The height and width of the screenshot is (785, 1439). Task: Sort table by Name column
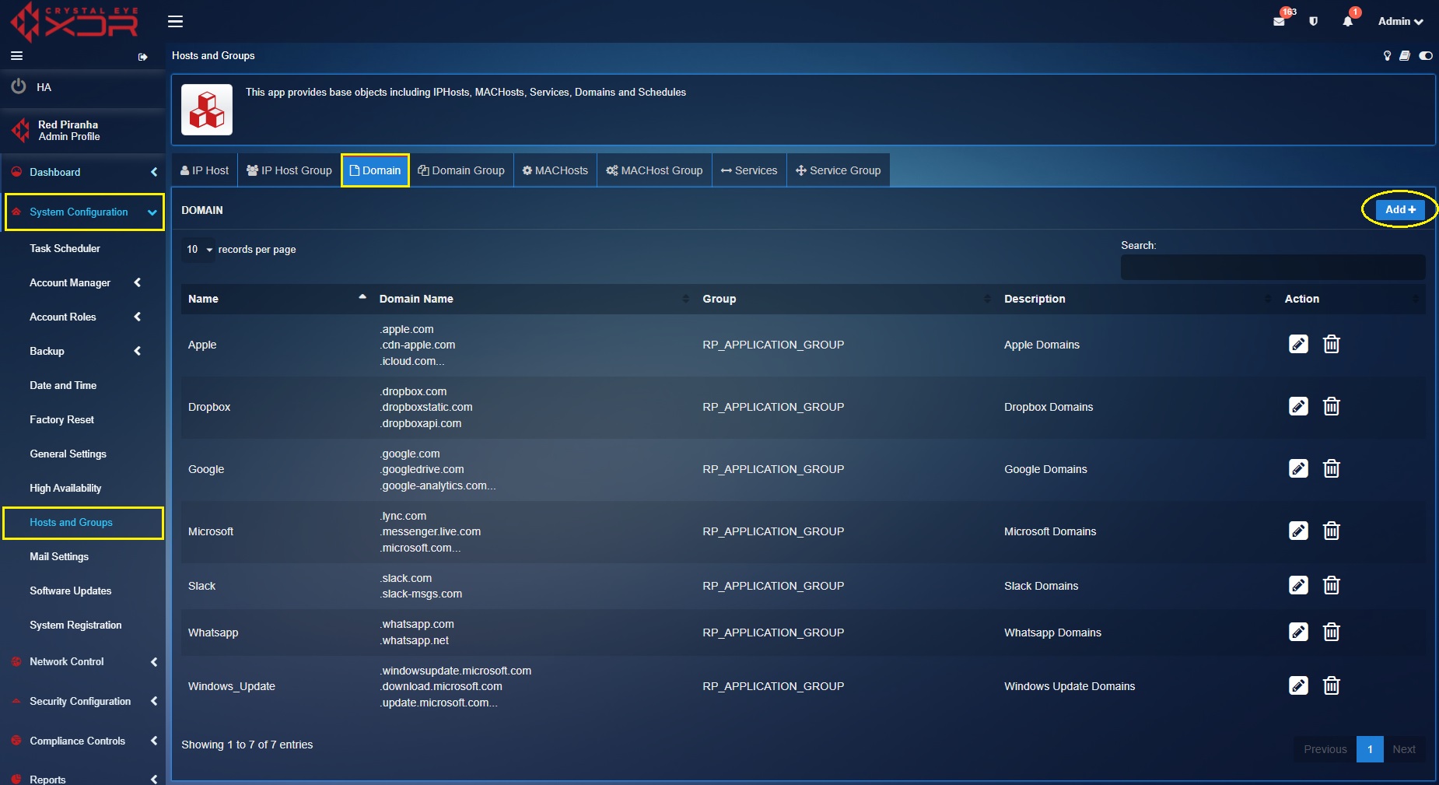[x=277, y=299]
